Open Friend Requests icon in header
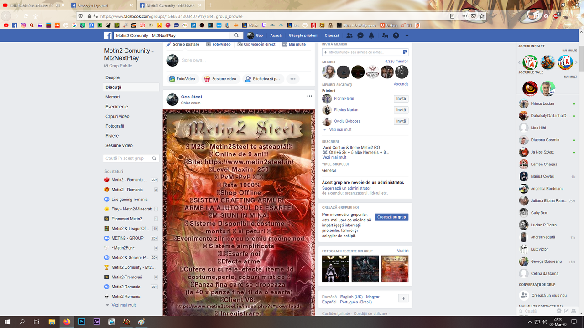The height and width of the screenshot is (328, 584). point(349,36)
